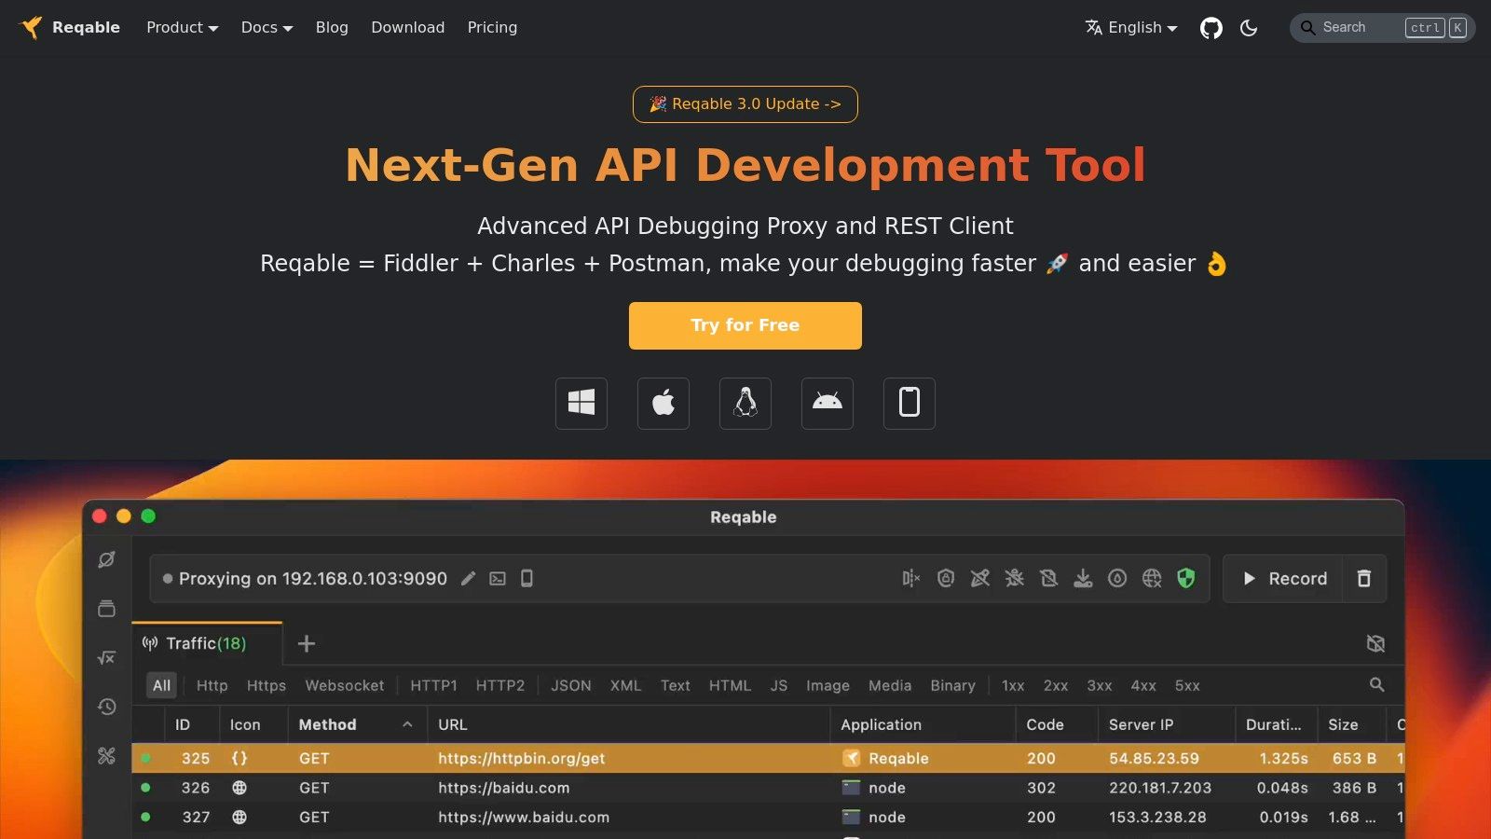1491x839 pixels.
Task: Filter traffic by JSON
Action: [571, 686]
